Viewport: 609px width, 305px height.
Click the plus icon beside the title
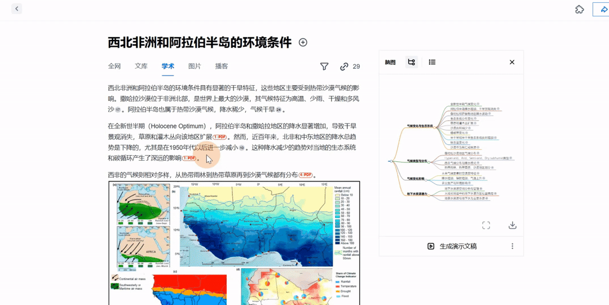point(303,42)
